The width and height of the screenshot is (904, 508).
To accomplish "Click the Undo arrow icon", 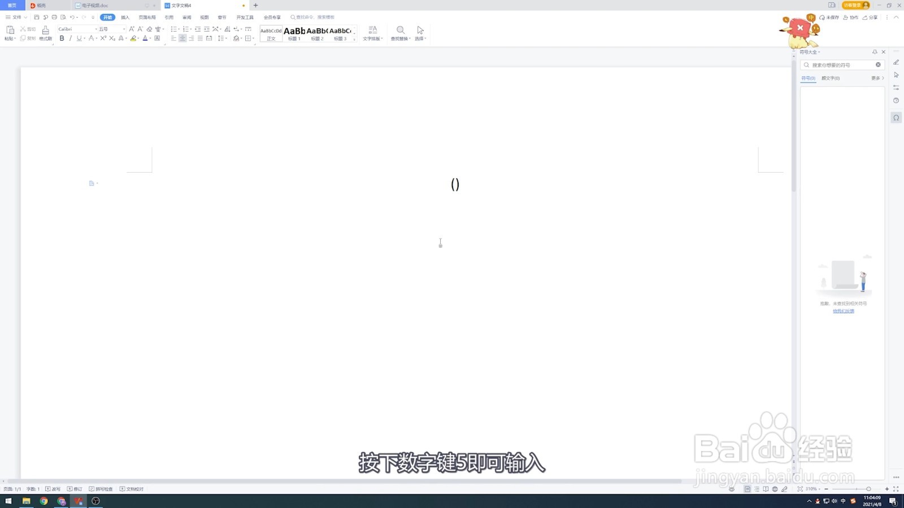I will click(72, 17).
